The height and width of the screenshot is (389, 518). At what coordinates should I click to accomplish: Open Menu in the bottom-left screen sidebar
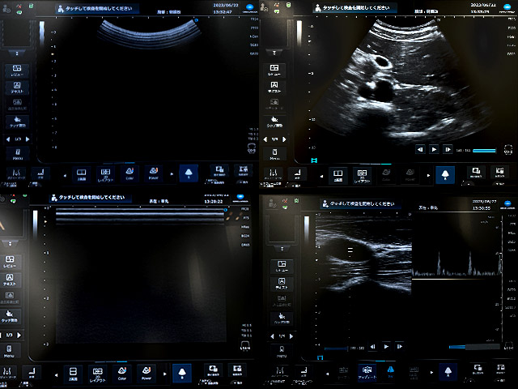[x=9, y=351]
